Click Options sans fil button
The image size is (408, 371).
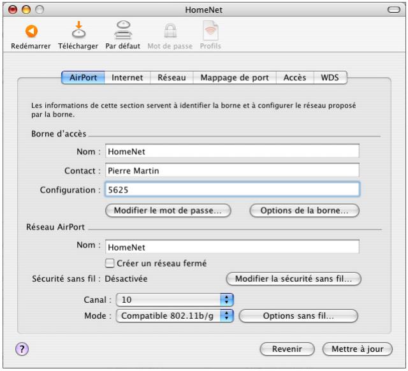pos(298,316)
